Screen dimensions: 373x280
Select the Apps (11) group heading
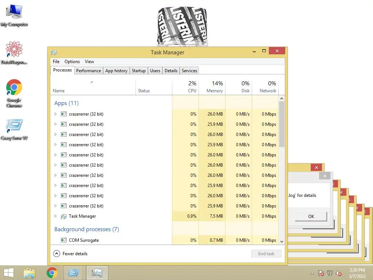pyautogui.click(x=66, y=103)
